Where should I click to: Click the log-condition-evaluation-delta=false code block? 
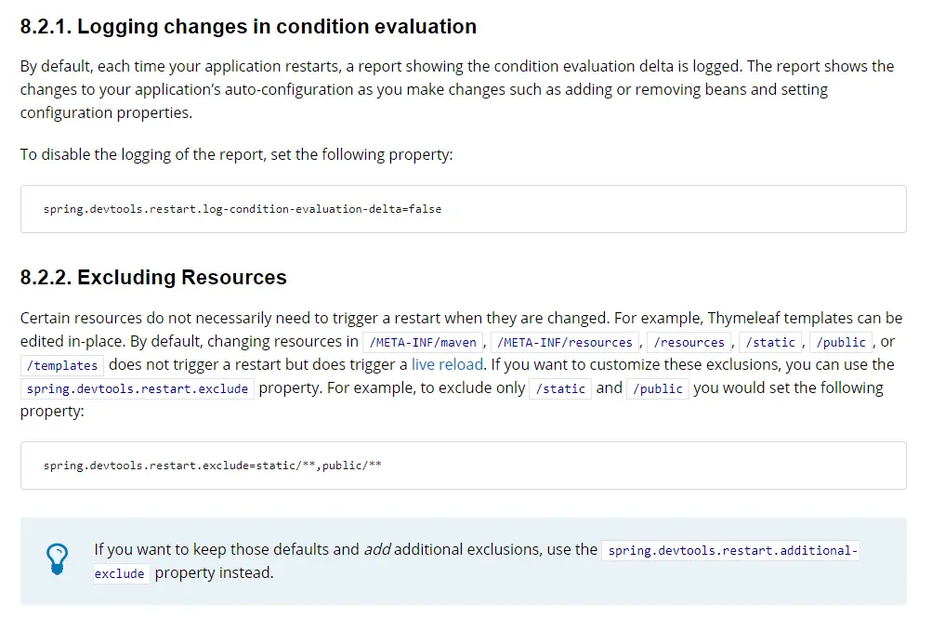pos(243,209)
